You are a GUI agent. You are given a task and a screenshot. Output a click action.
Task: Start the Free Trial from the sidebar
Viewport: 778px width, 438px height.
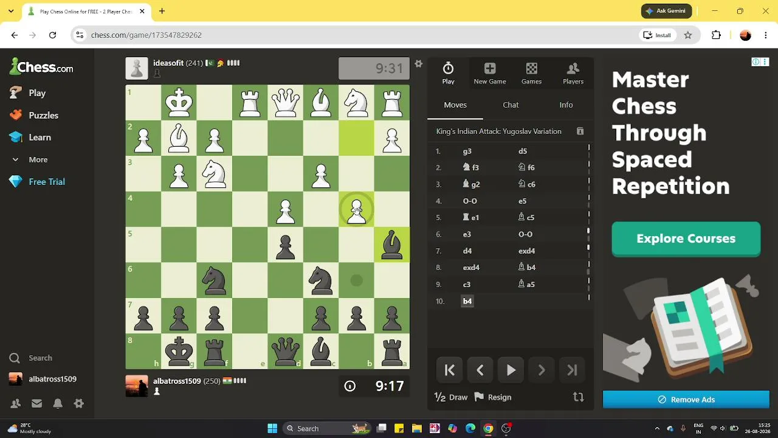(x=47, y=182)
